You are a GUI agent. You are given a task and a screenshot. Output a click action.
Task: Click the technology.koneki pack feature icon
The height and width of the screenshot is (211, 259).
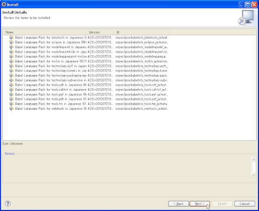click(11, 70)
